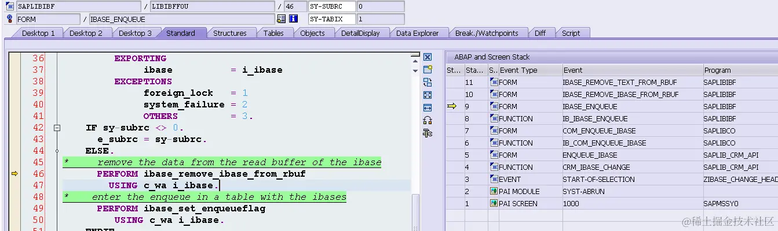Click current-line arrow at line 46 margin
The height and width of the screenshot is (231, 778).
click(x=15, y=173)
